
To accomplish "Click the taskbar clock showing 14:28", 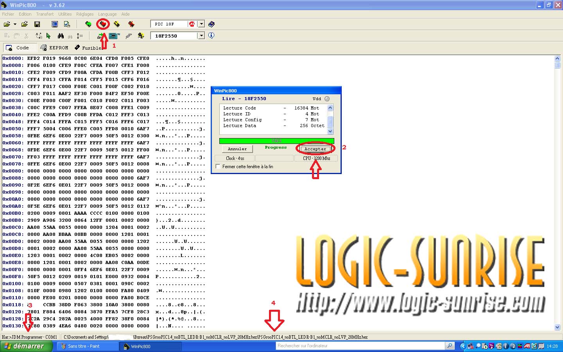I will tap(552, 346).
